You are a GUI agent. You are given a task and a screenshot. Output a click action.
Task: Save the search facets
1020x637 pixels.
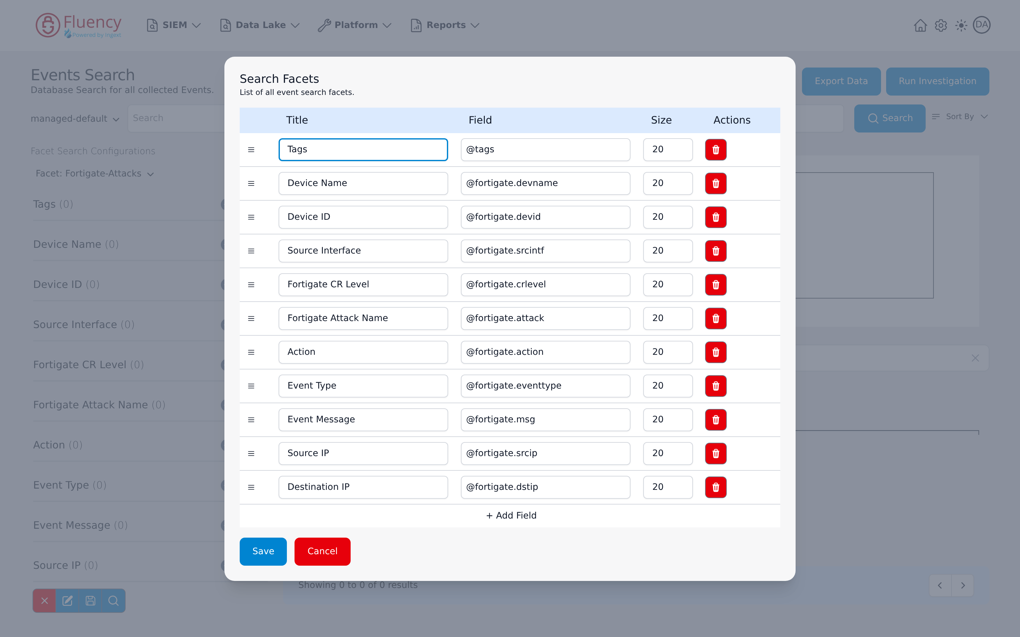[263, 551]
